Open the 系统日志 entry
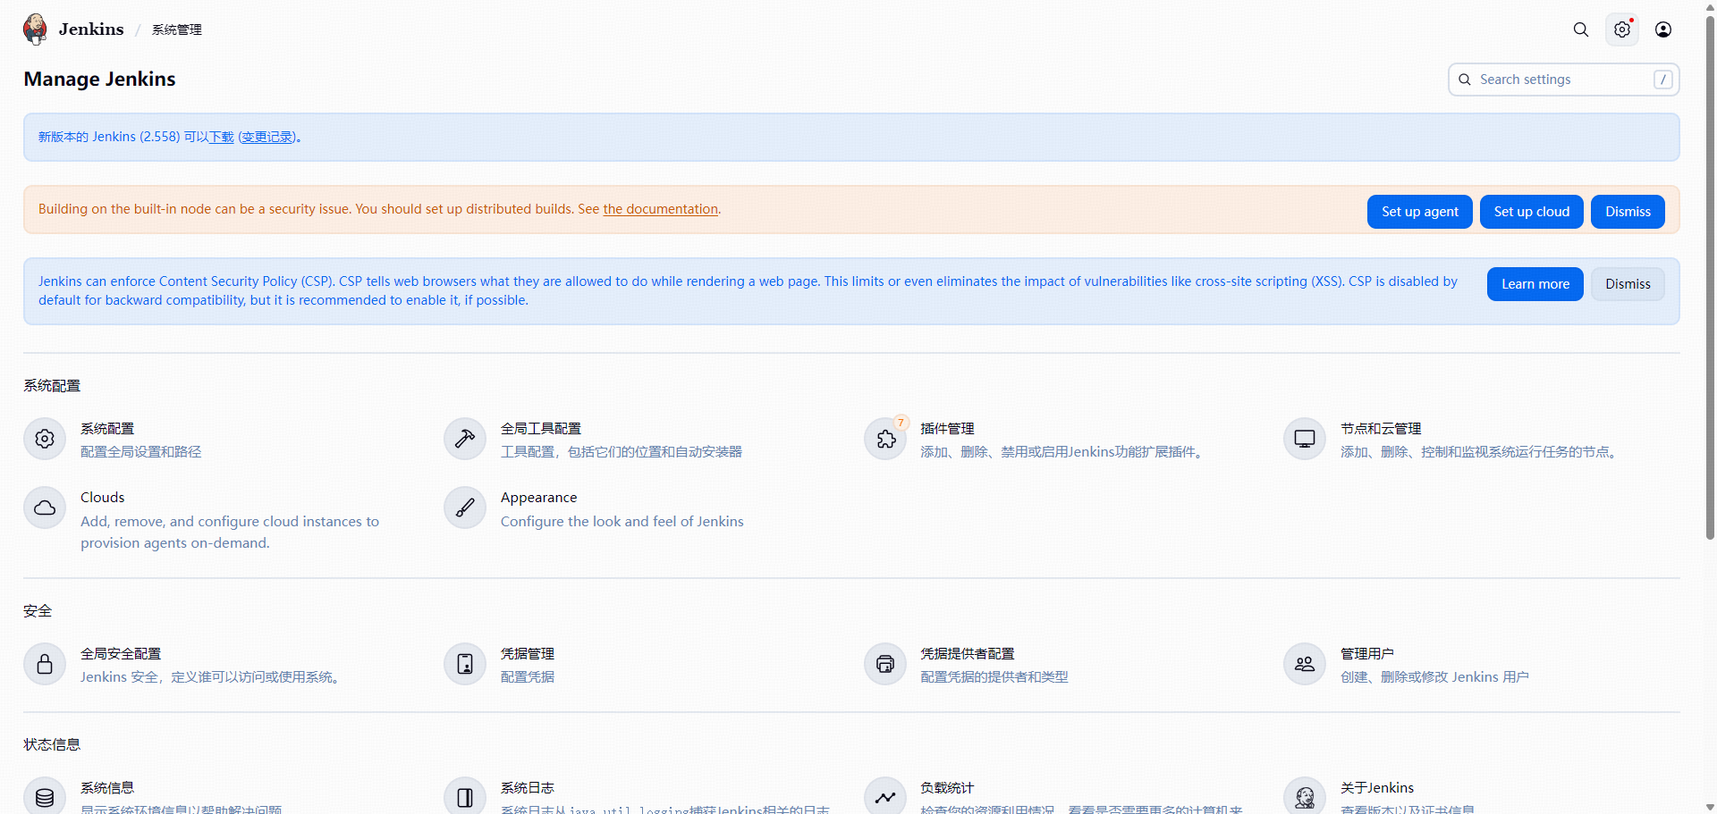1717x814 pixels. [x=528, y=788]
